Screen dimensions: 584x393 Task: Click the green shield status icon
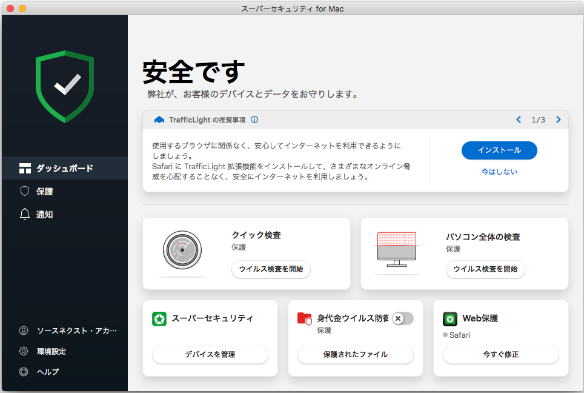65,87
